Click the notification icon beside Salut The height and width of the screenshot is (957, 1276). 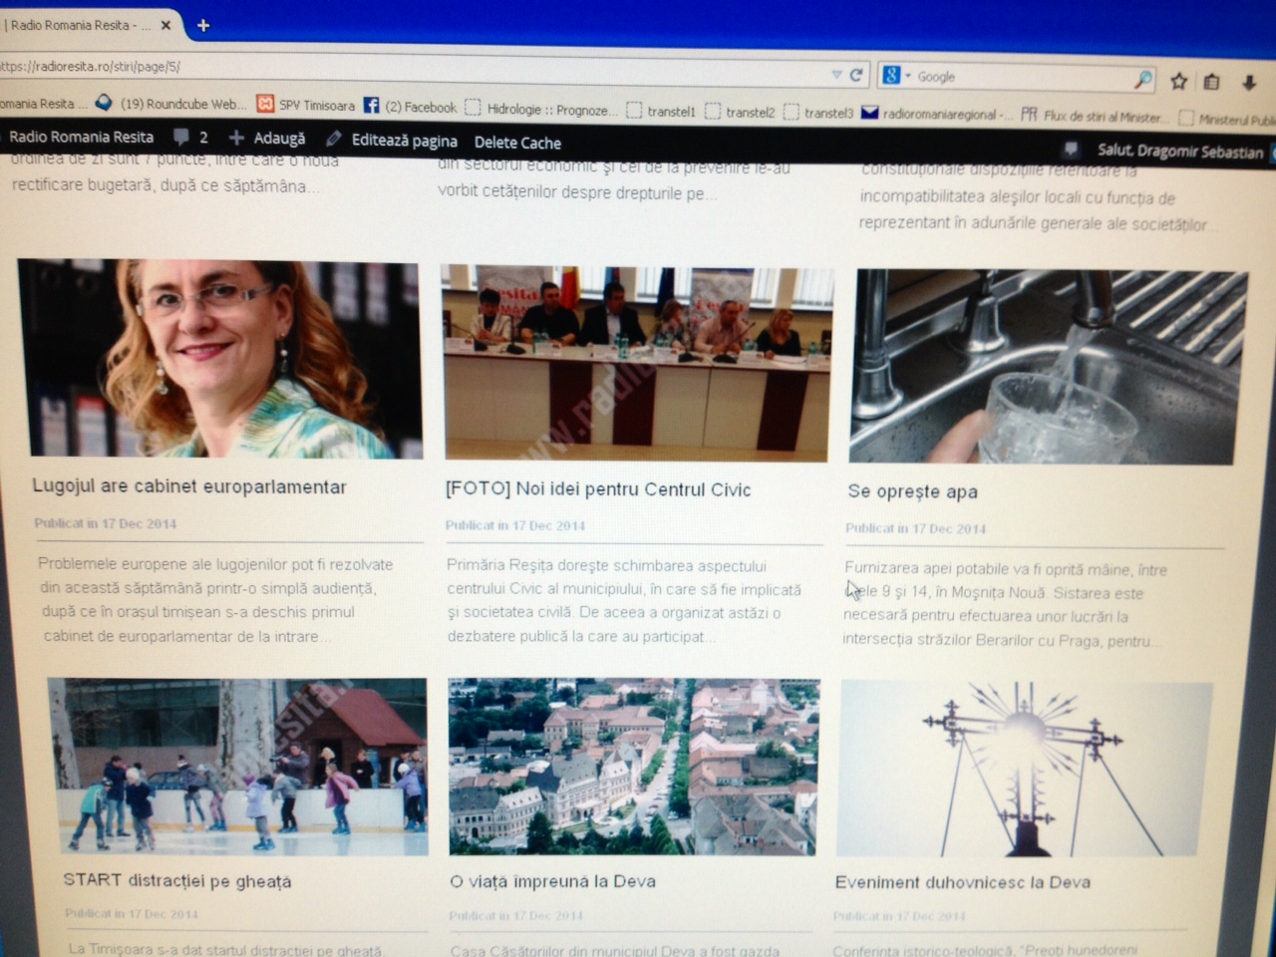pos(1071,149)
